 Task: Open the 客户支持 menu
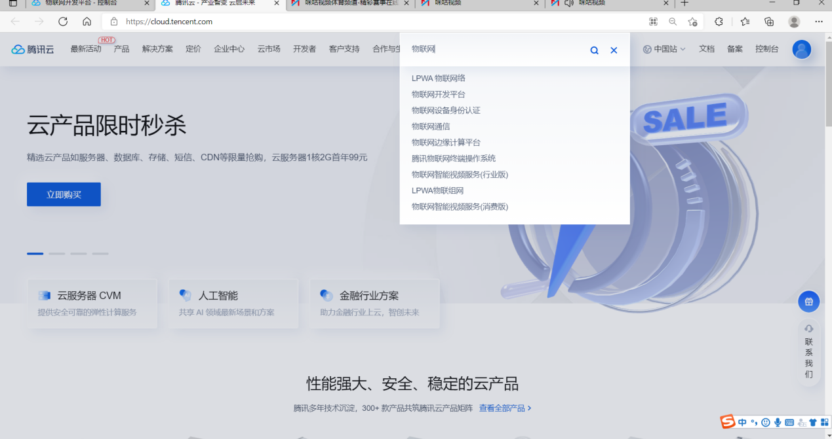point(344,49)
